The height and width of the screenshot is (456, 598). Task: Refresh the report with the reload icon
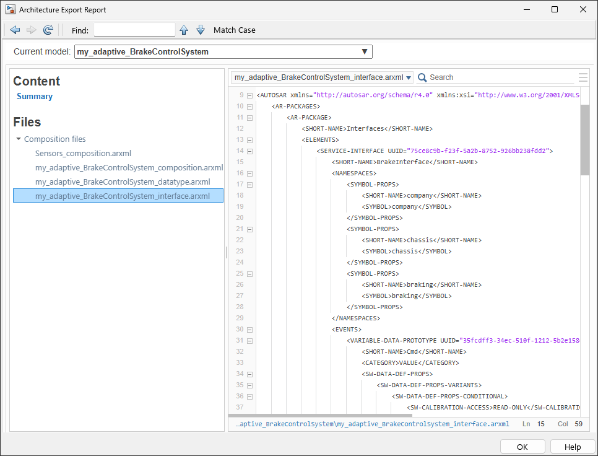[48, 30]
